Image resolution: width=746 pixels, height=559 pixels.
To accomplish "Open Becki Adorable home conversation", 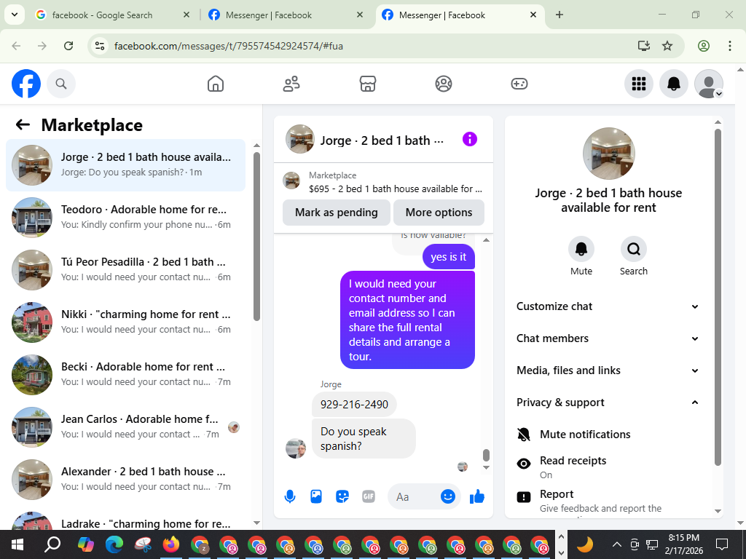I will pyautogui.click(x=125, y=374).
